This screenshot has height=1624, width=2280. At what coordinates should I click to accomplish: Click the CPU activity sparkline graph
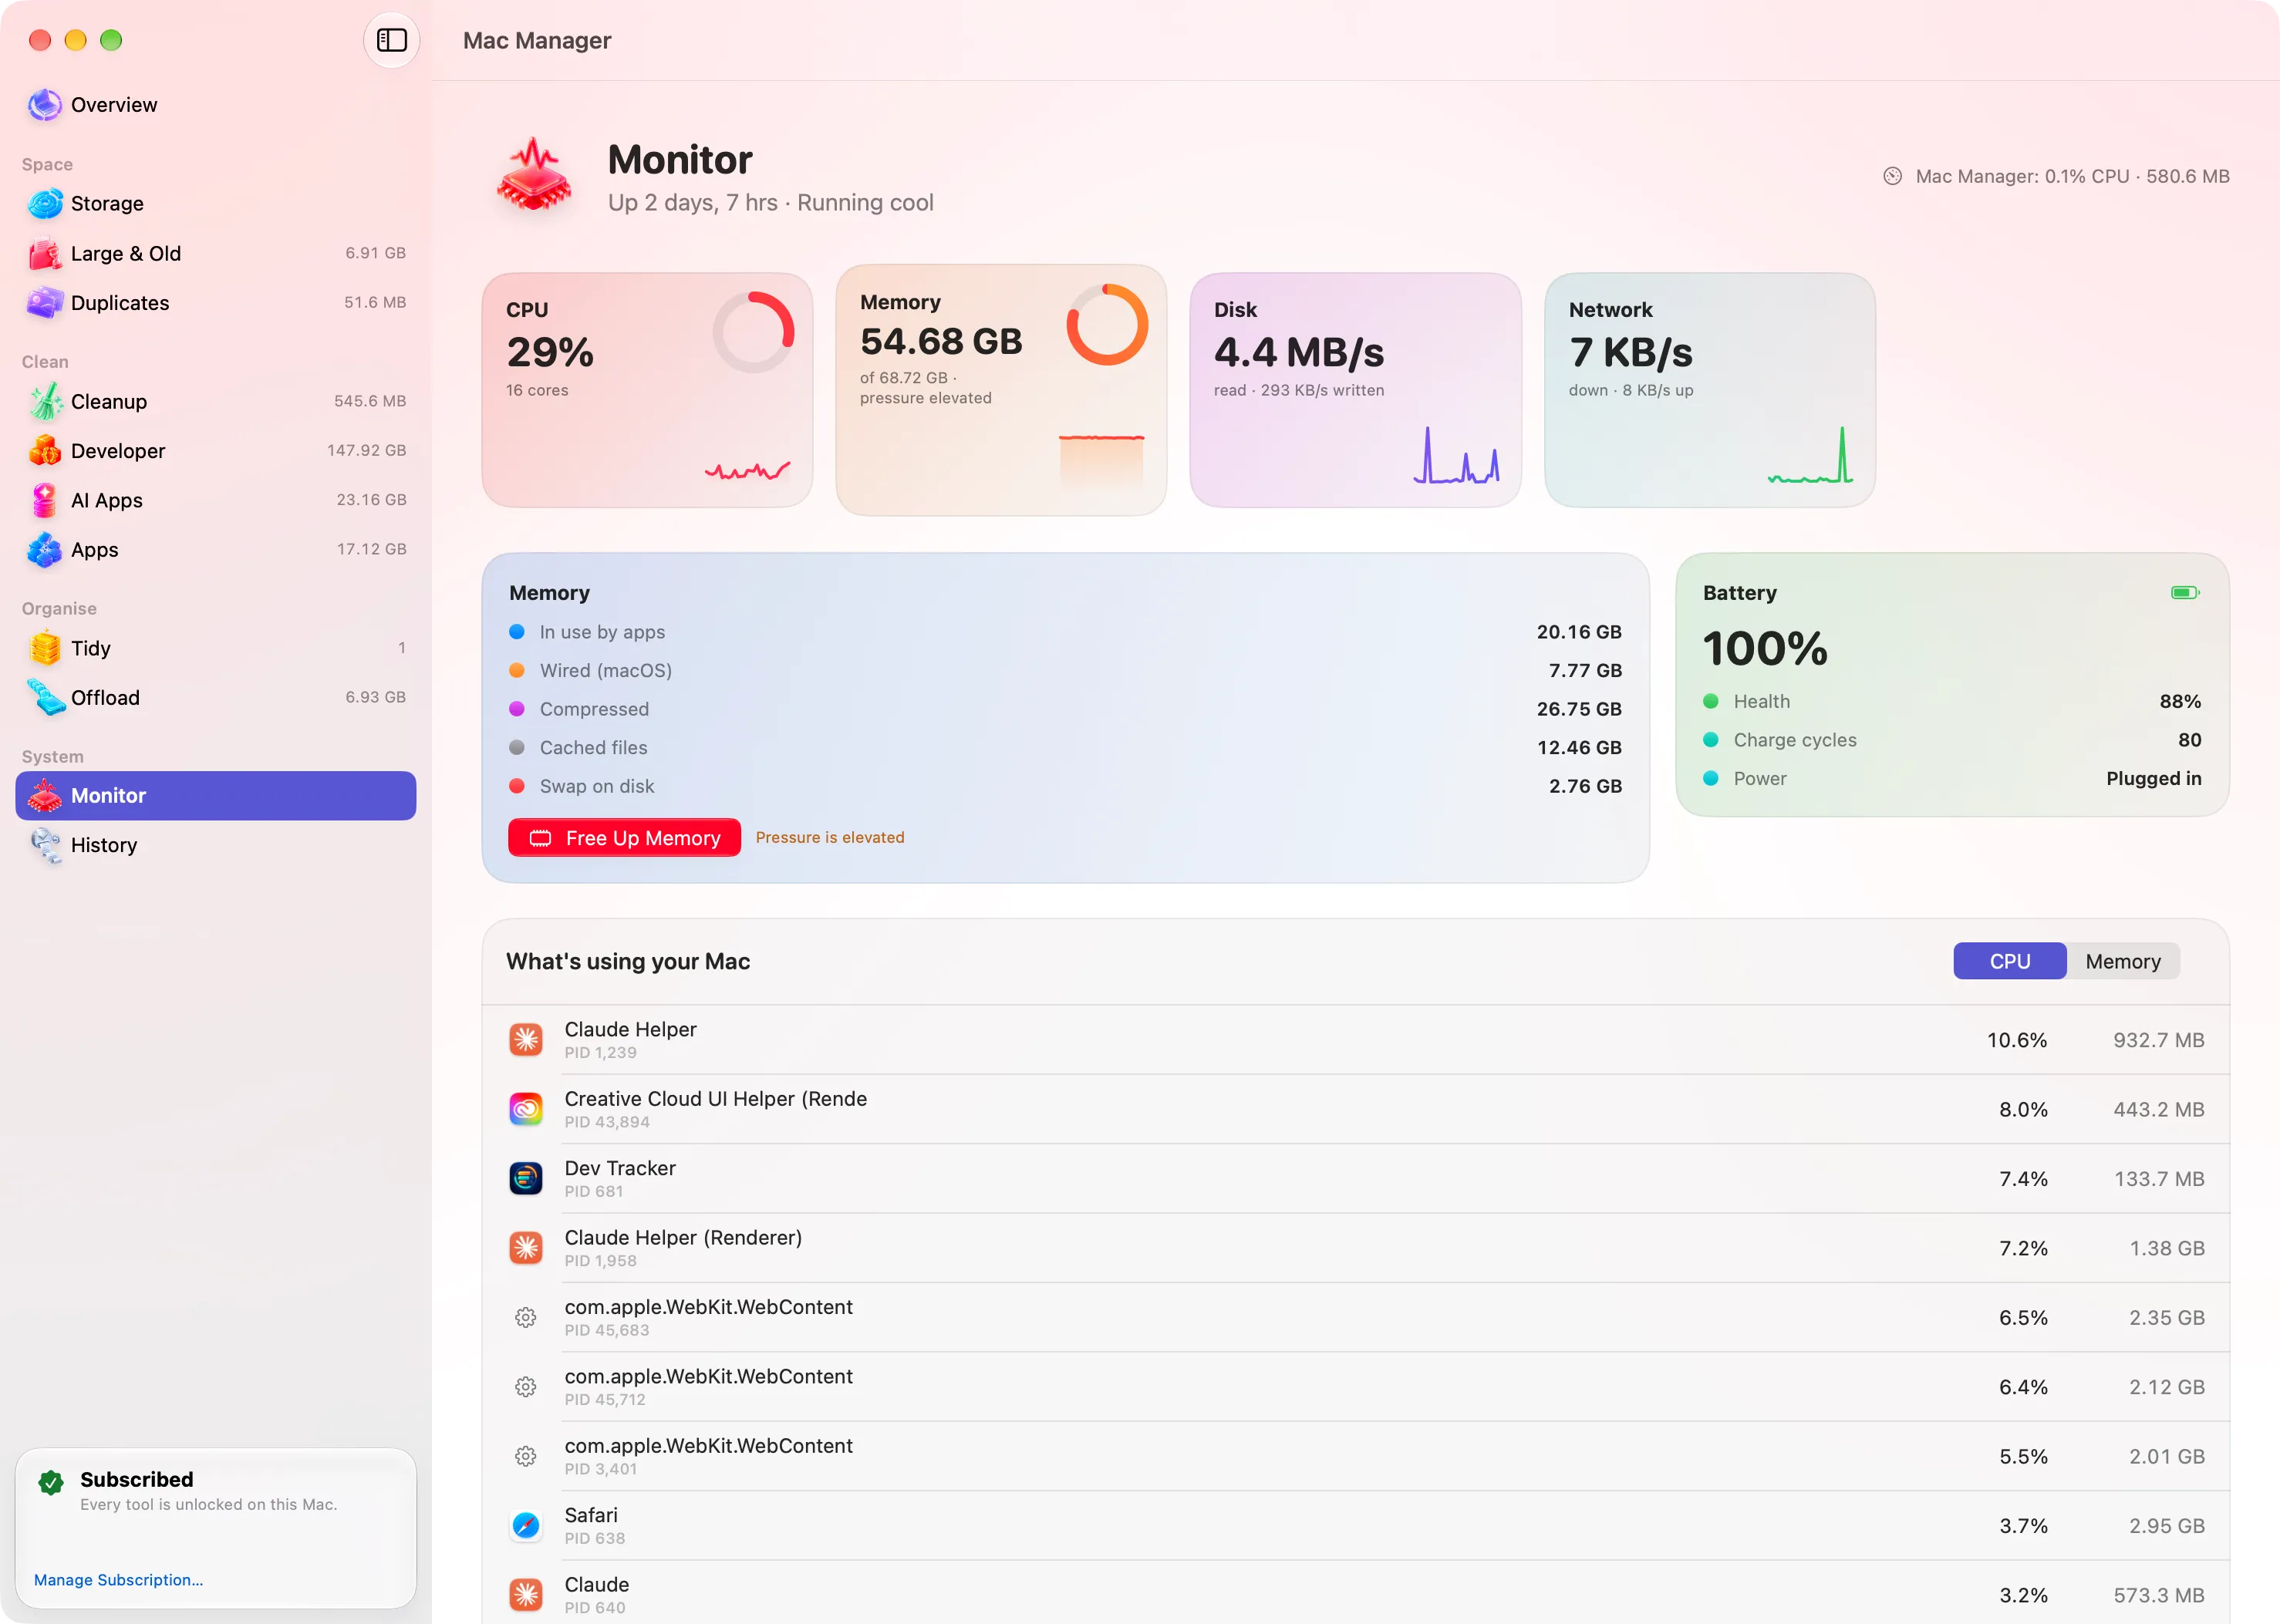click(748, 470)
